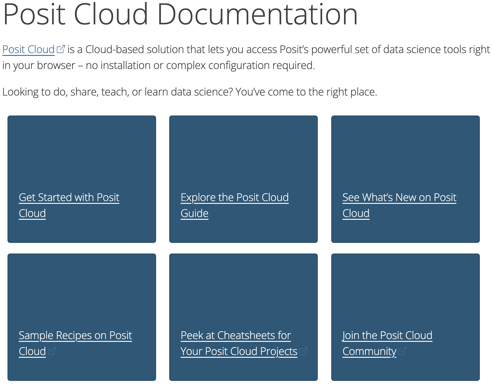Image resolution: width=492 pixels, height=389 pixels.
Task: Open Get Started with Posit Cloud link
Action: (69, 198)
